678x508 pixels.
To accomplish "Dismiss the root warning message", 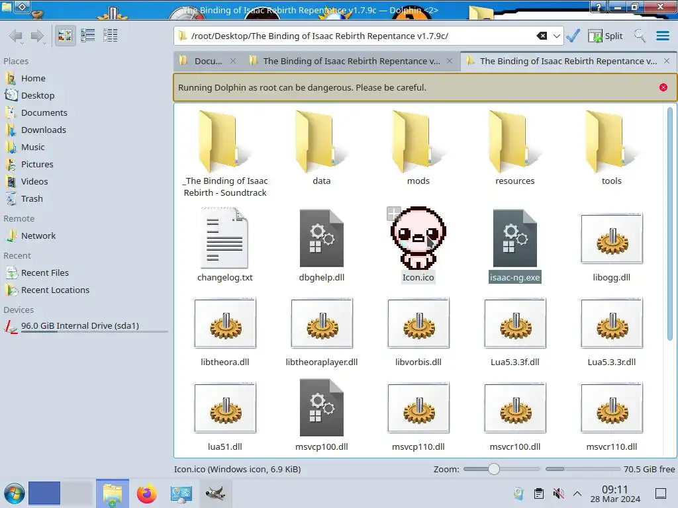I will [663, 87].
